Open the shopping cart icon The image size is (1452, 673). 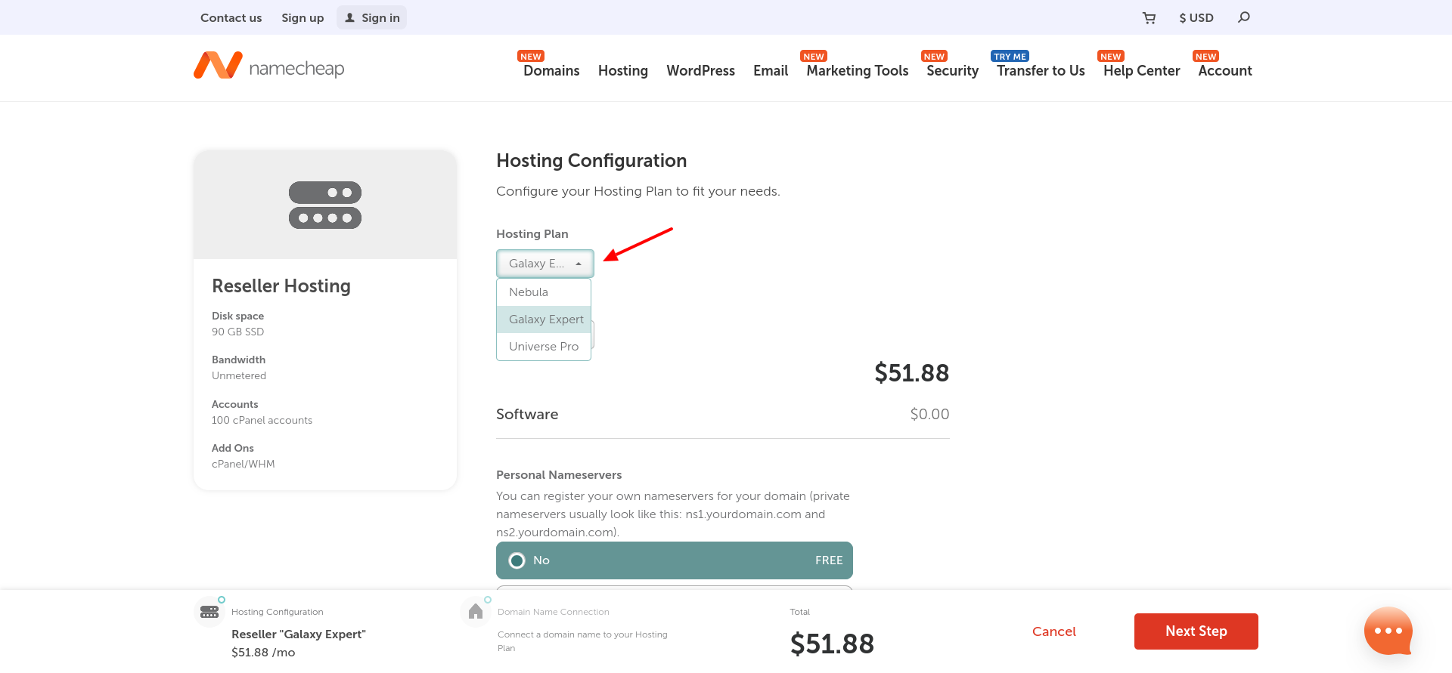1149,18
